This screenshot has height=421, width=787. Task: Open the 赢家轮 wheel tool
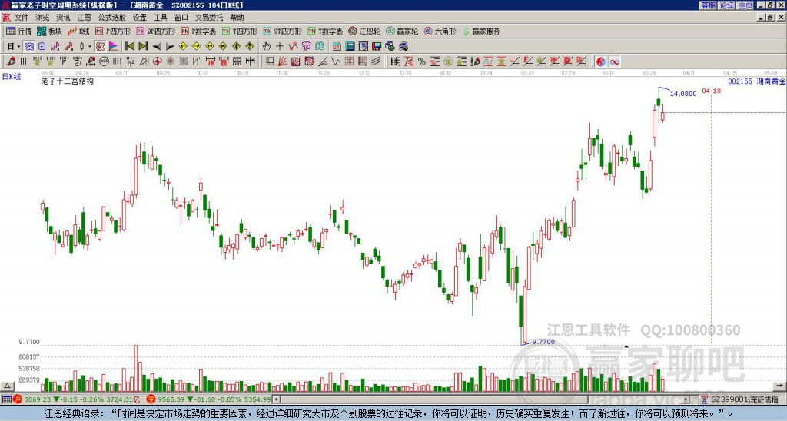click(x=402, y=31)
